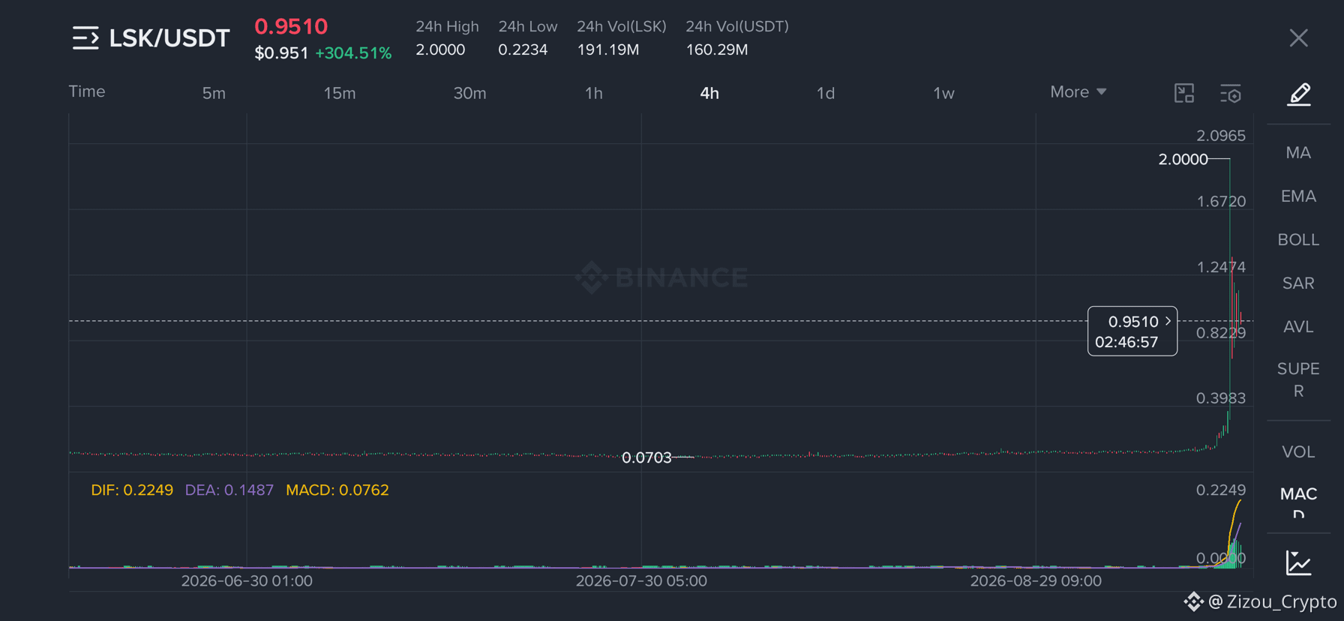1344x621 pixels.
Task: Open the chart indicator settings icon
Action: [1231, 93]
